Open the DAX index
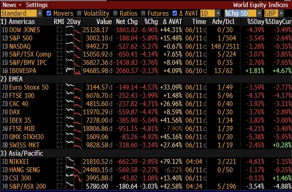The image size is (292, 192). 14,112
